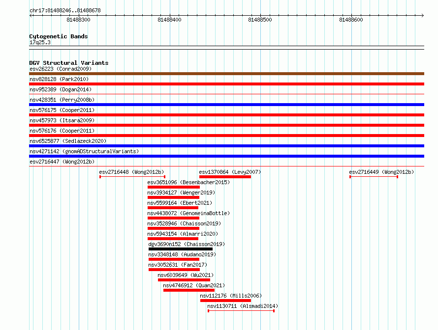Open the esv1370864 (Levy2007) label

[x=230, y=172]
